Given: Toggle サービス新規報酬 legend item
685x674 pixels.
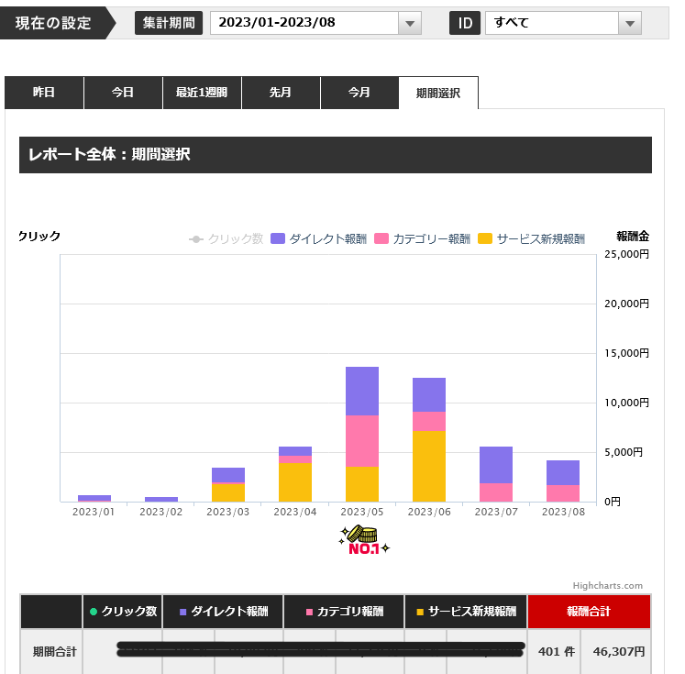Looking at the screenshot, I should (x=532, y=238).
